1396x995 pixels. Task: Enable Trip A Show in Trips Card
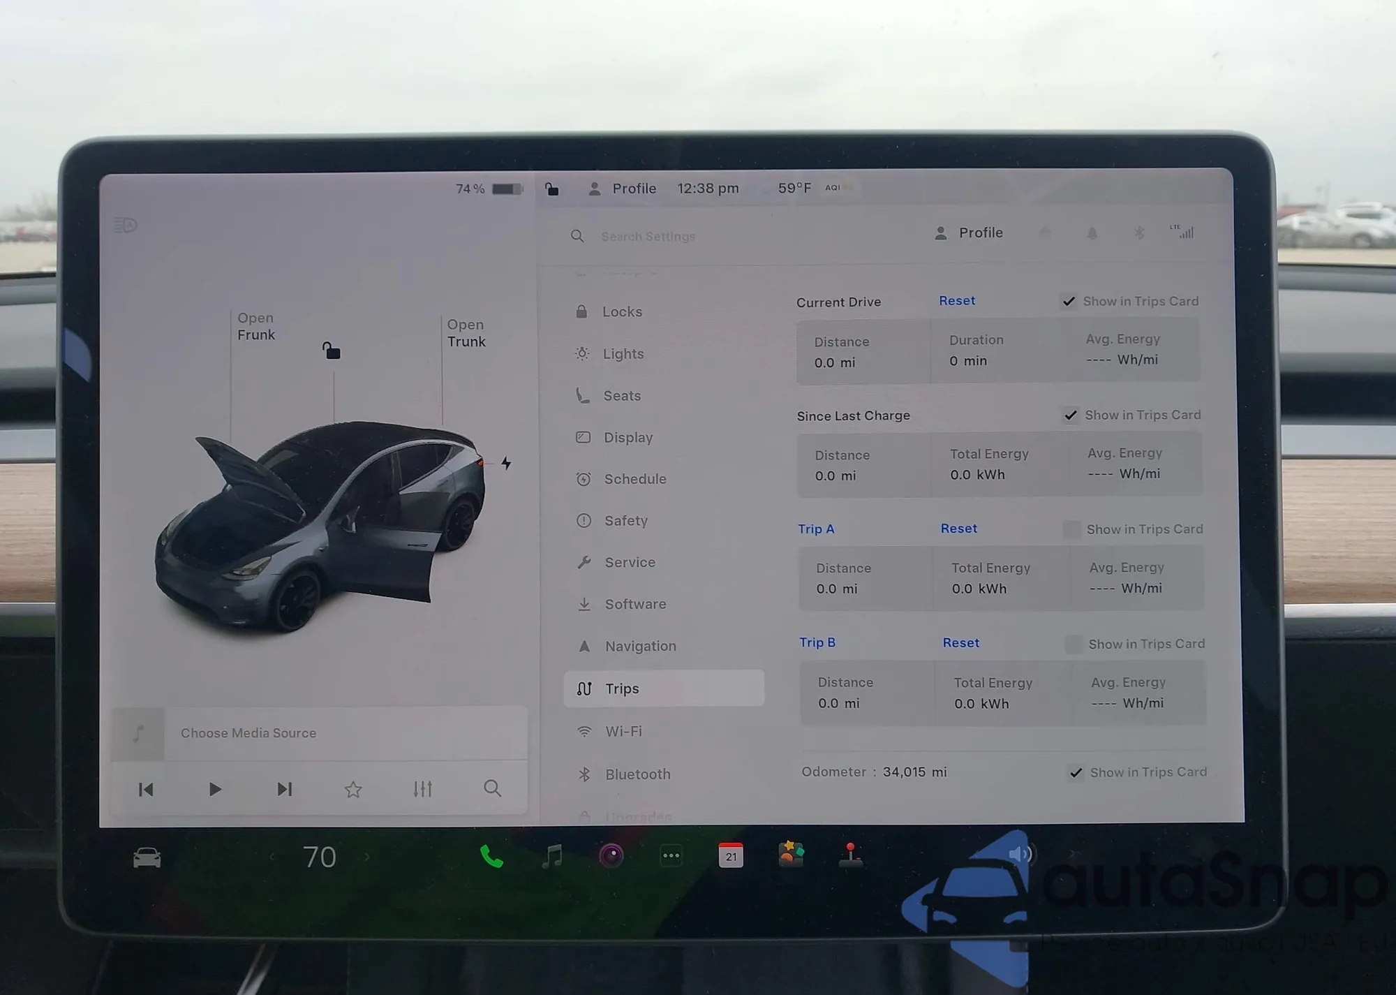pyautogui.click(x=1071, y=530)
